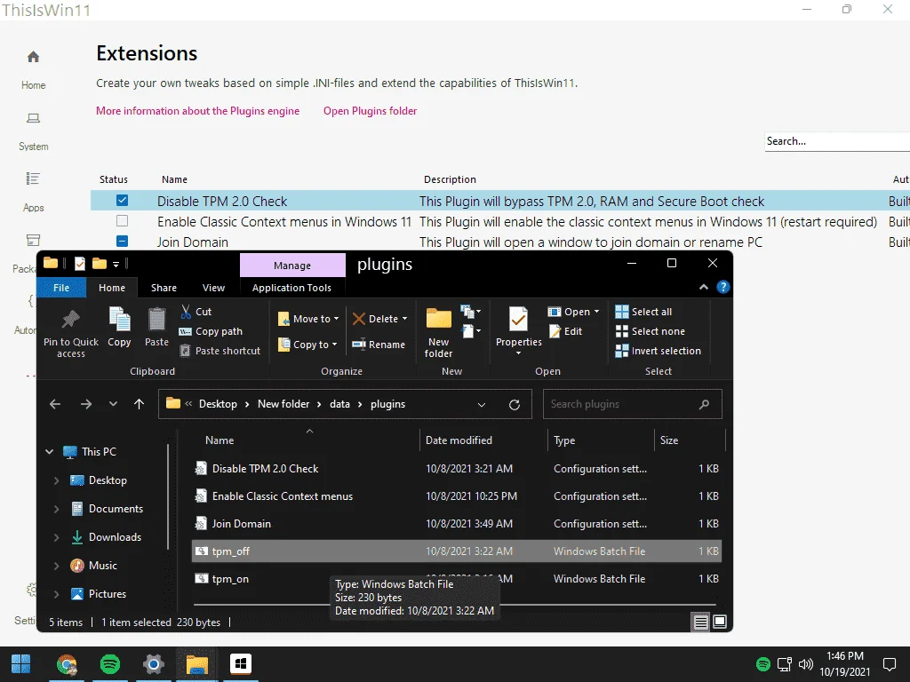Screen dimensions: 910x682
Task: Collapse This PC tree node
Action: pyautogui.click(x=50, y=452)
